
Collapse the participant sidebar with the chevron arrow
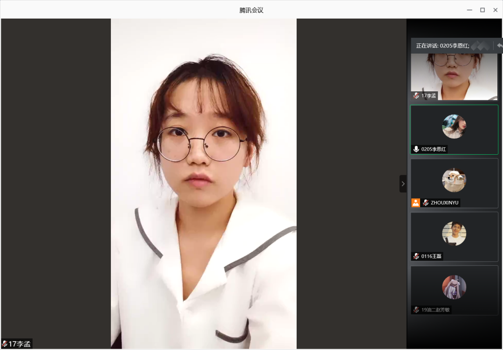point(403,184)
